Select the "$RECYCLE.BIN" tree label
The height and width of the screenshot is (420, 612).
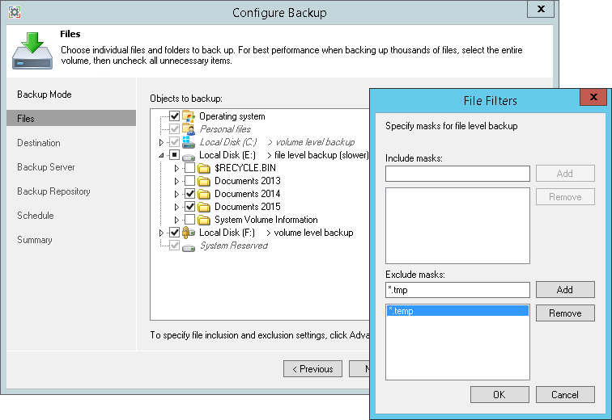(x=245, y=168)
